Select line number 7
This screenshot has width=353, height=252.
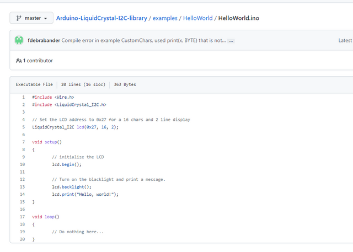click(23, 142)
